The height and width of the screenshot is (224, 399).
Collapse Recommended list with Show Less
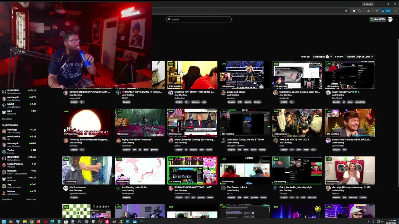coord(31,199)
